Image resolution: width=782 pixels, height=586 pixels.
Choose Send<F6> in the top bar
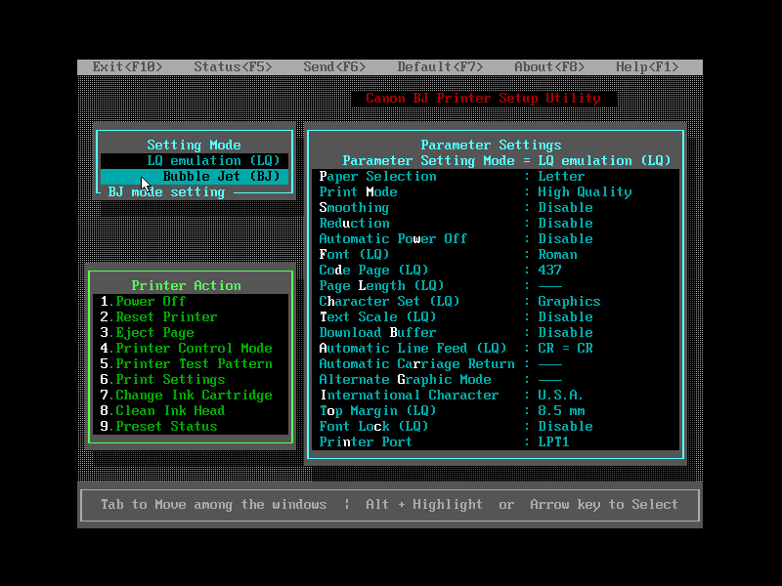(x=334, y=66)
